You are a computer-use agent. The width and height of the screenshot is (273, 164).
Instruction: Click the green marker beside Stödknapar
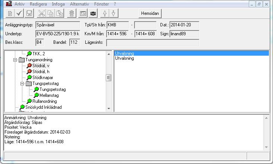[x=29, y=78]
